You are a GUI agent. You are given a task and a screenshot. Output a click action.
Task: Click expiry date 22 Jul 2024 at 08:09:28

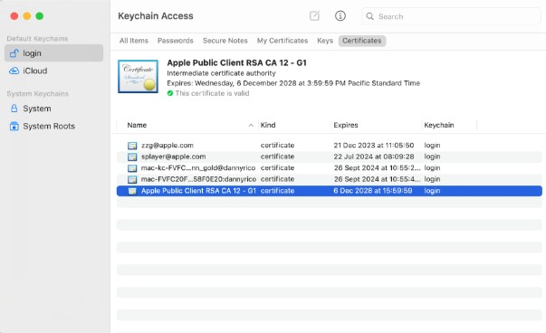374,157
